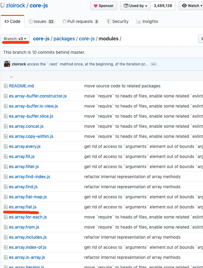The height and width of the screenshot is (268, 203).
Task: Click the heart icon on Sponsor
Action: [x=96, y=6]
